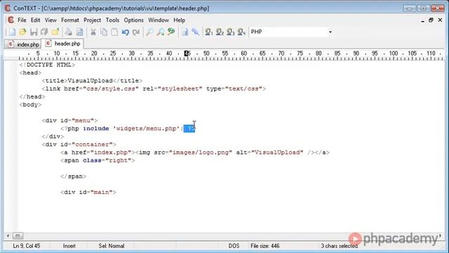Restore the inner document window

431,20
